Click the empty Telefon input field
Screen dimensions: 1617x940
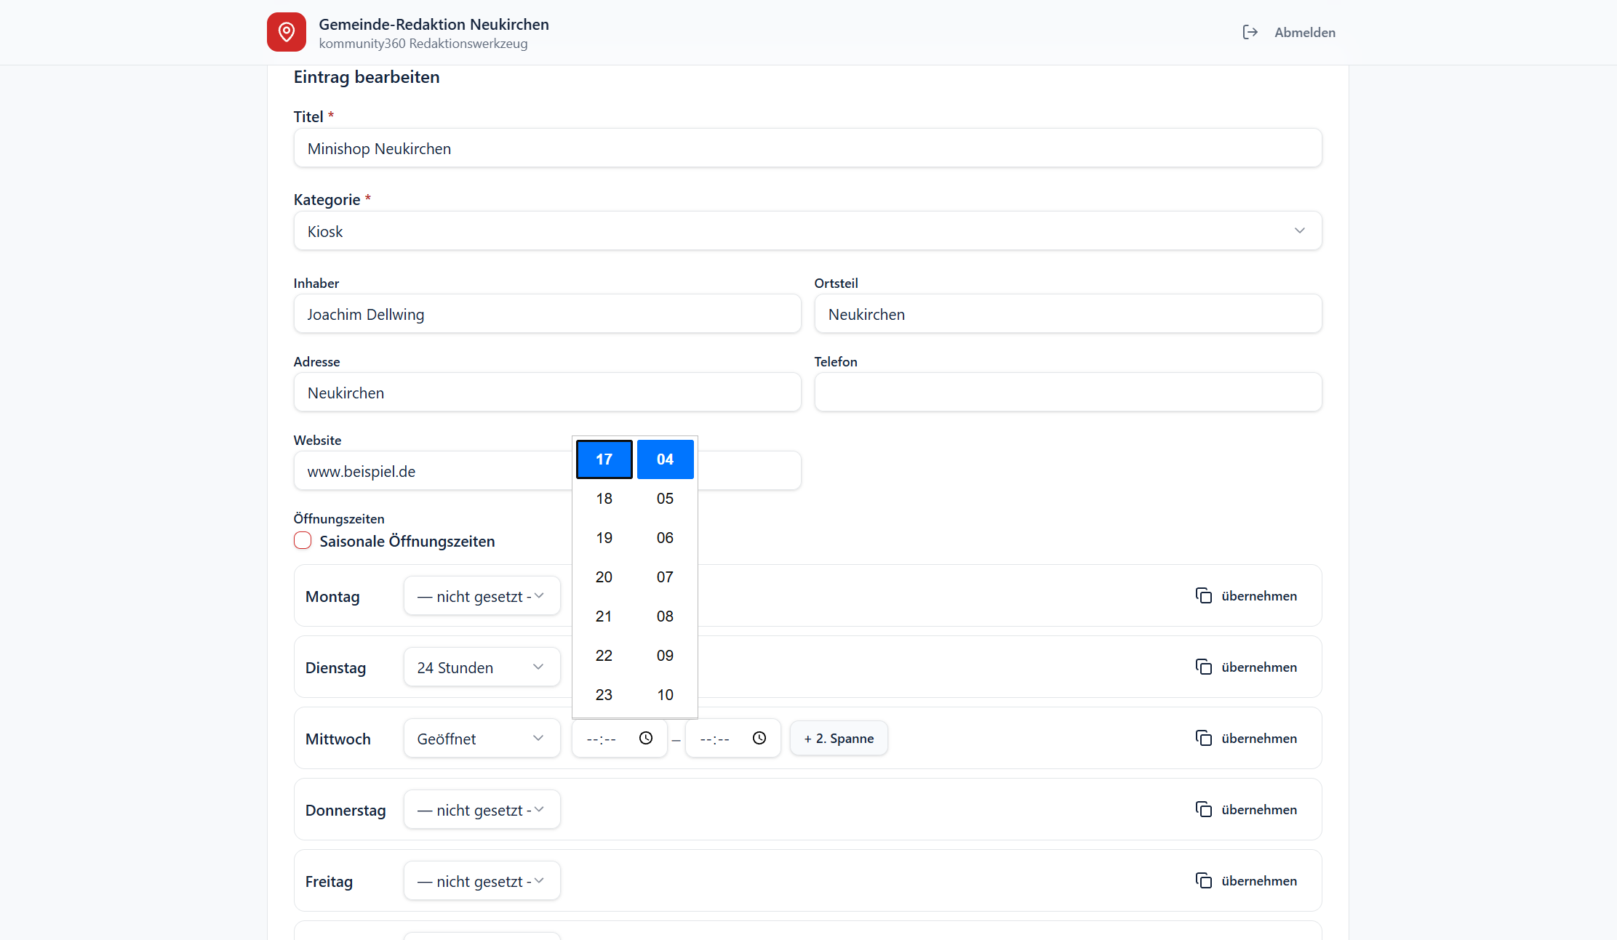[1068, 392]
